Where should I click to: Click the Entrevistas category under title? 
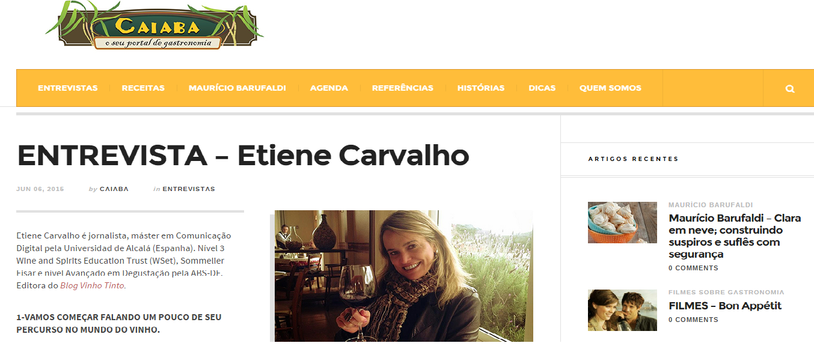pyautogui.click(x=188, y=189)
